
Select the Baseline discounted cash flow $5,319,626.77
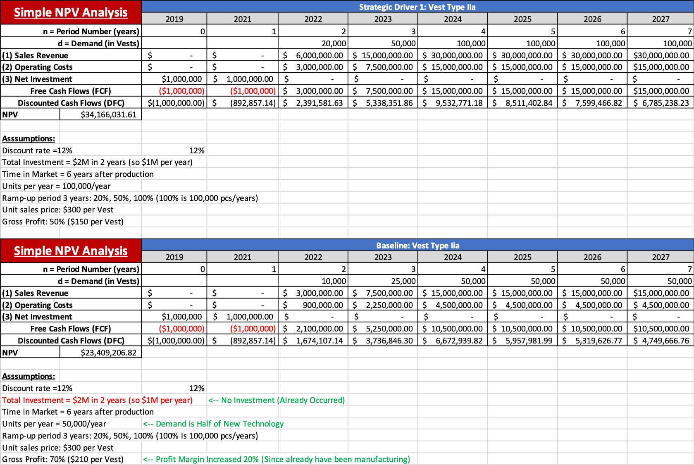[592, 341]
